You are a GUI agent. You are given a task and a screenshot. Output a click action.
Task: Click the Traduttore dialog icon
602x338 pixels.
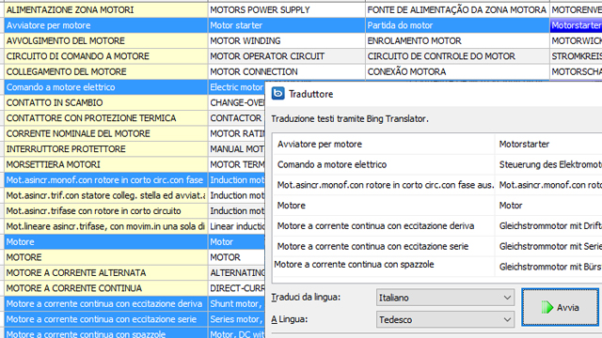tap(278, 94)
